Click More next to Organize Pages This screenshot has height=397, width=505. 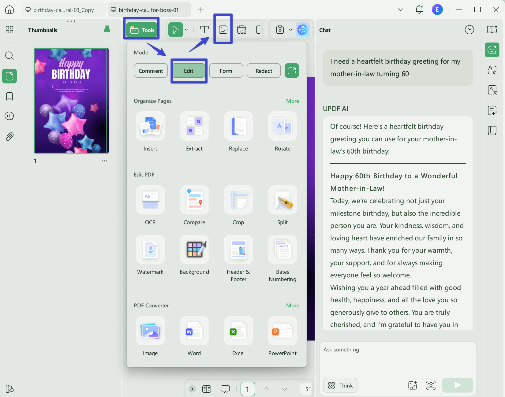(x=293, y=101)
